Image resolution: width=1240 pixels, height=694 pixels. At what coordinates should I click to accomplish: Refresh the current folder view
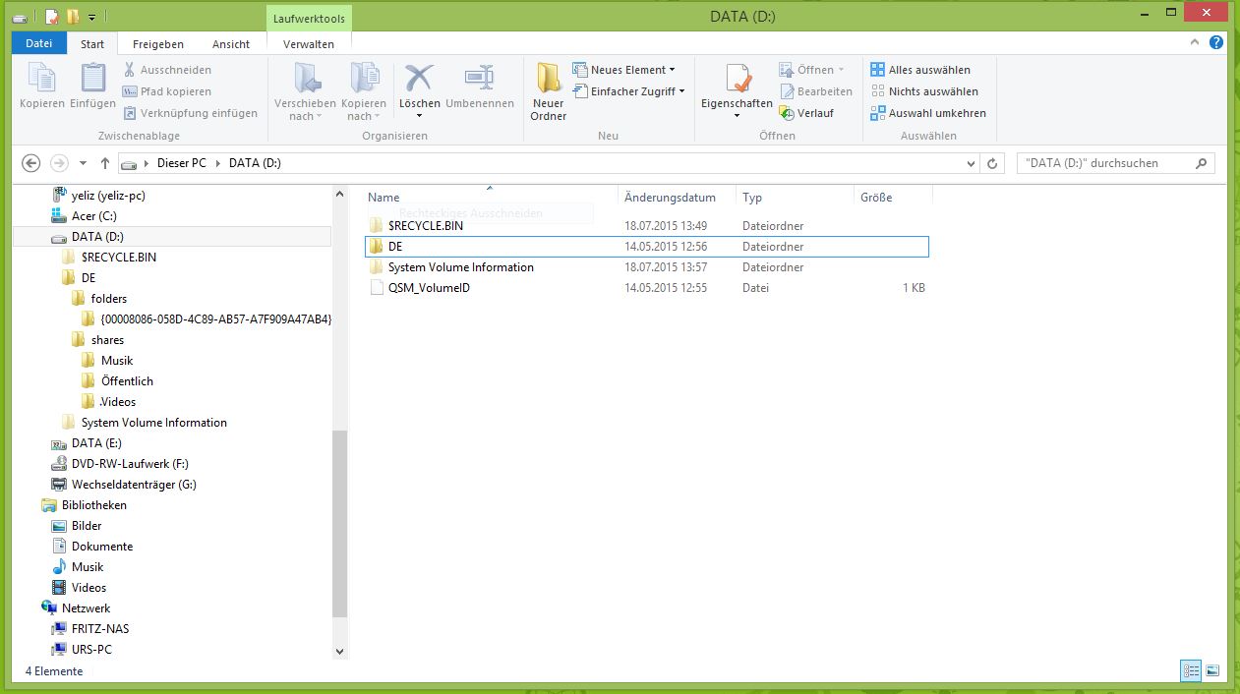tap(992, 163)
